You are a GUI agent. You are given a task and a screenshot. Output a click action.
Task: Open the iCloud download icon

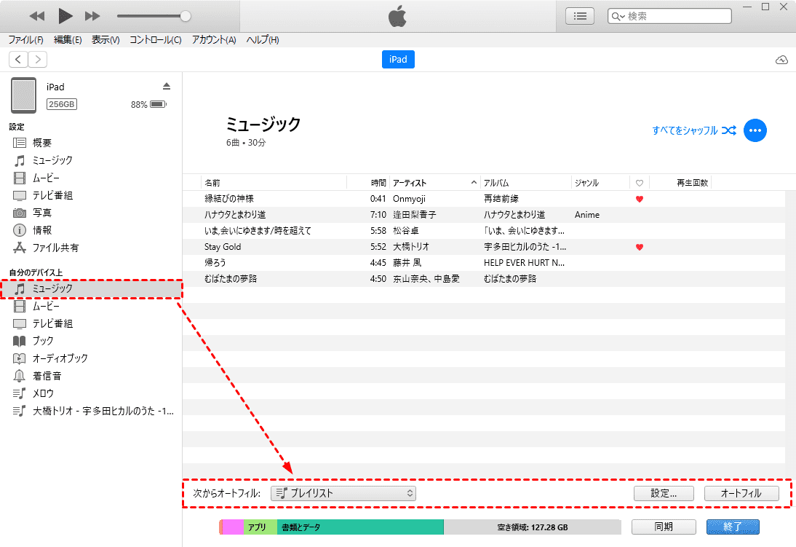tap(781, 60)
